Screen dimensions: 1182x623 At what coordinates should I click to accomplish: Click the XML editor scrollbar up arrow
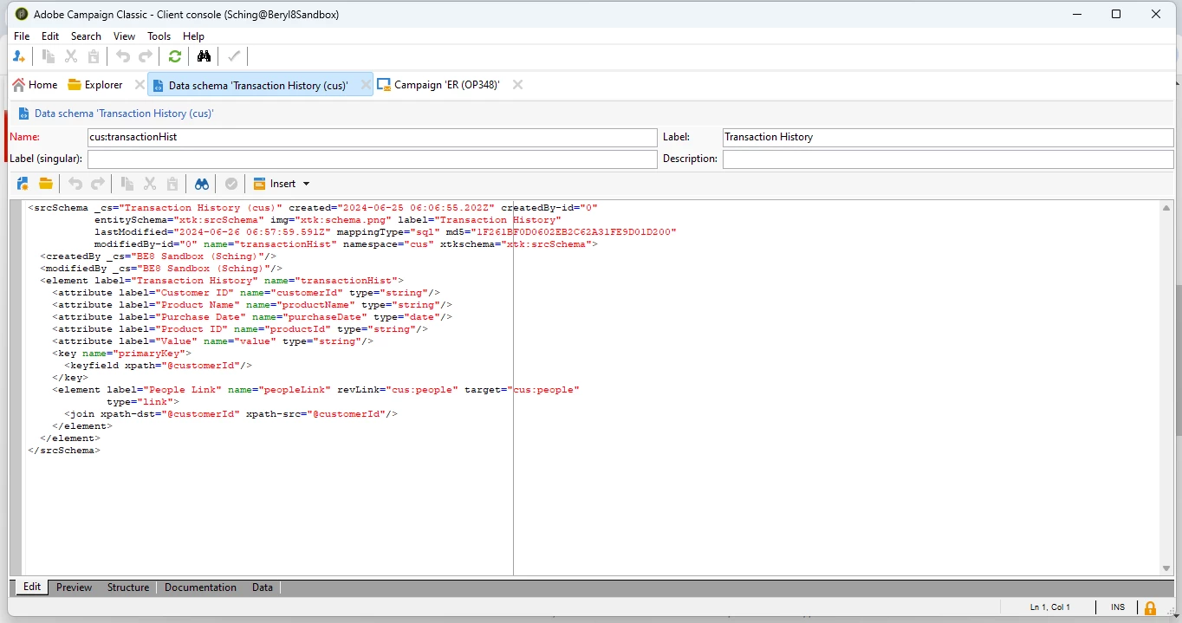(1166, 208)
